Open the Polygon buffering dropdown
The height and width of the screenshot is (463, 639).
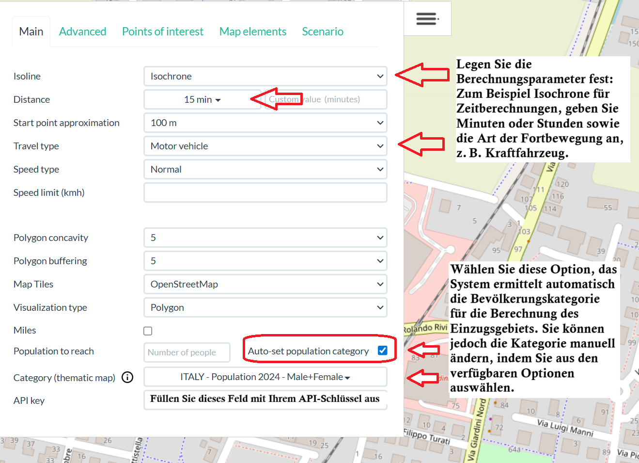point(265,261)
